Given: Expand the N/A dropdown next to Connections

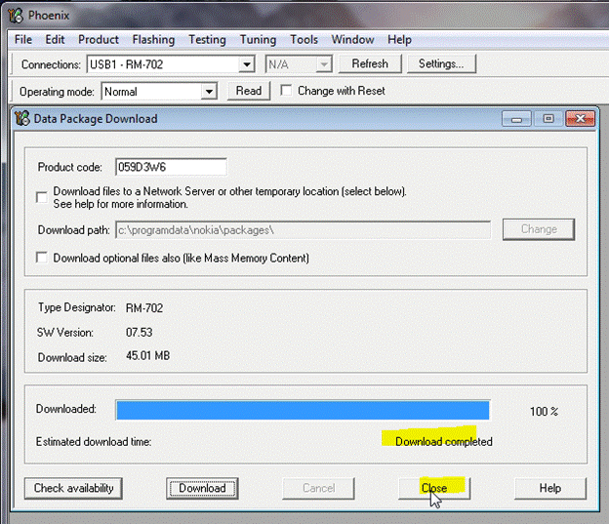Looking at the screenshot, I should (323, 64).
